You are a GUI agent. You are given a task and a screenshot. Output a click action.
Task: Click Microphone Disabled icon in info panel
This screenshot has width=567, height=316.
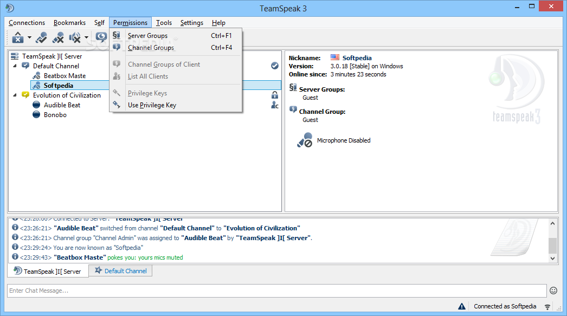pyautogui.click(x=305, y=140)
